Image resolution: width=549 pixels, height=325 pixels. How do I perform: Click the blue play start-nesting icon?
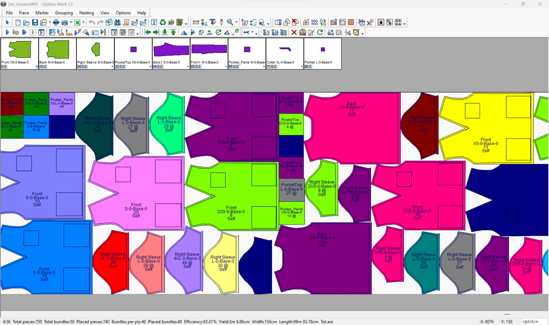[x=7, y=32]
